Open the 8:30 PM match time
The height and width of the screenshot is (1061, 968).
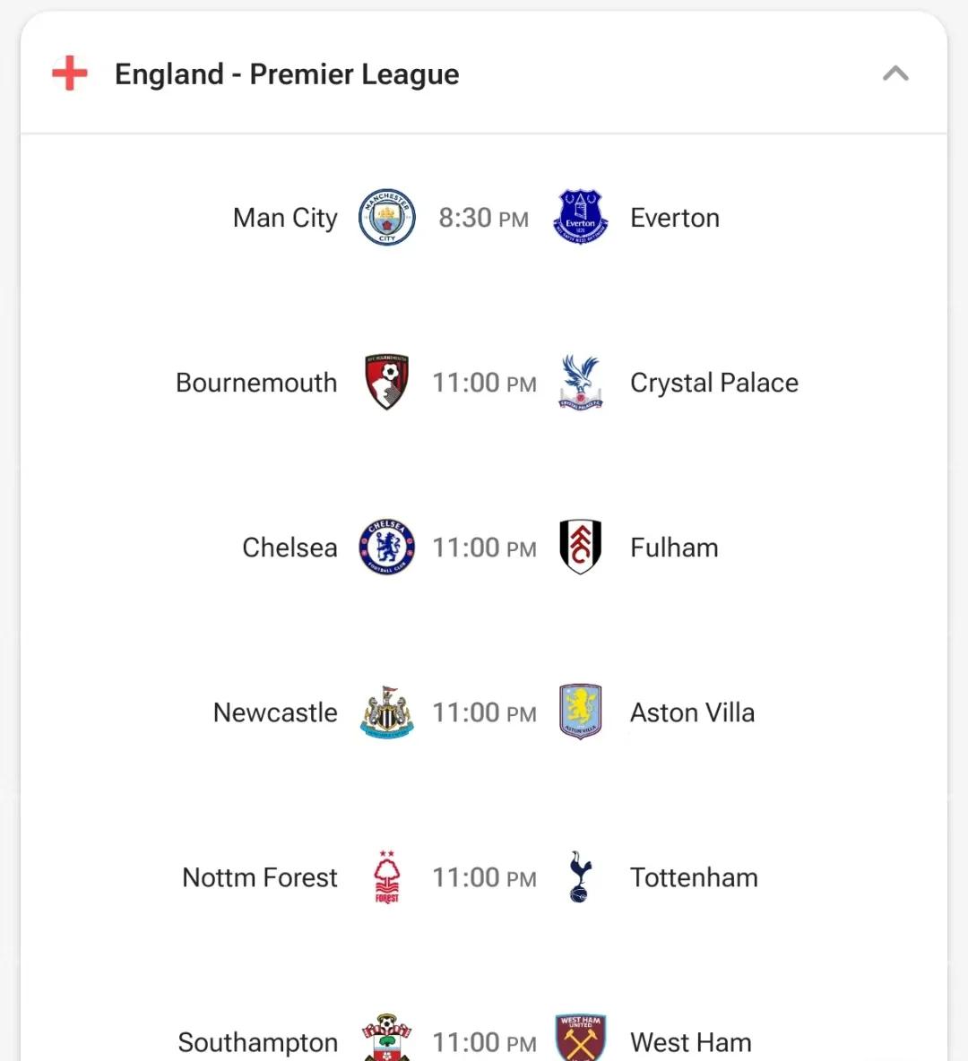pyautogui.click(x=483, y=218)
